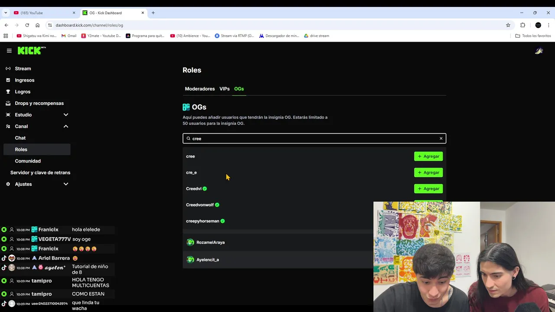Open the drive stream bookmark

tap(317, 36)
